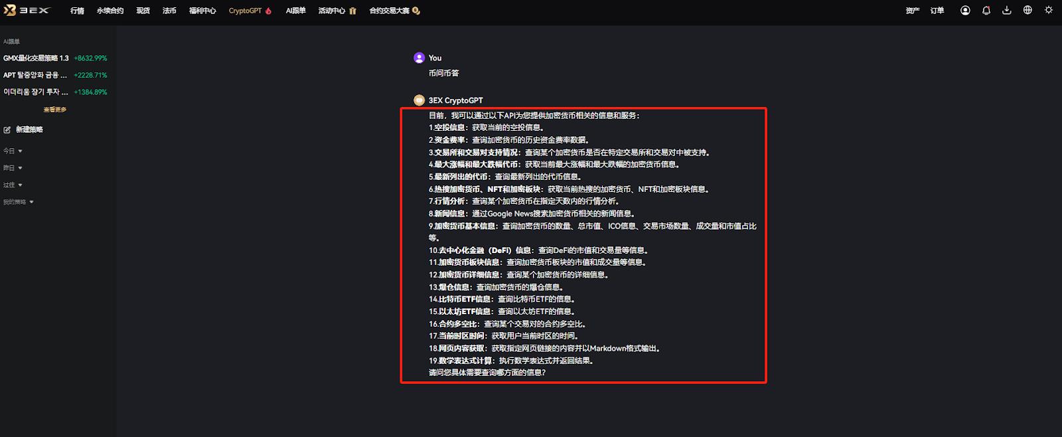Click 新建策略 to create strategy

(29, 130)
